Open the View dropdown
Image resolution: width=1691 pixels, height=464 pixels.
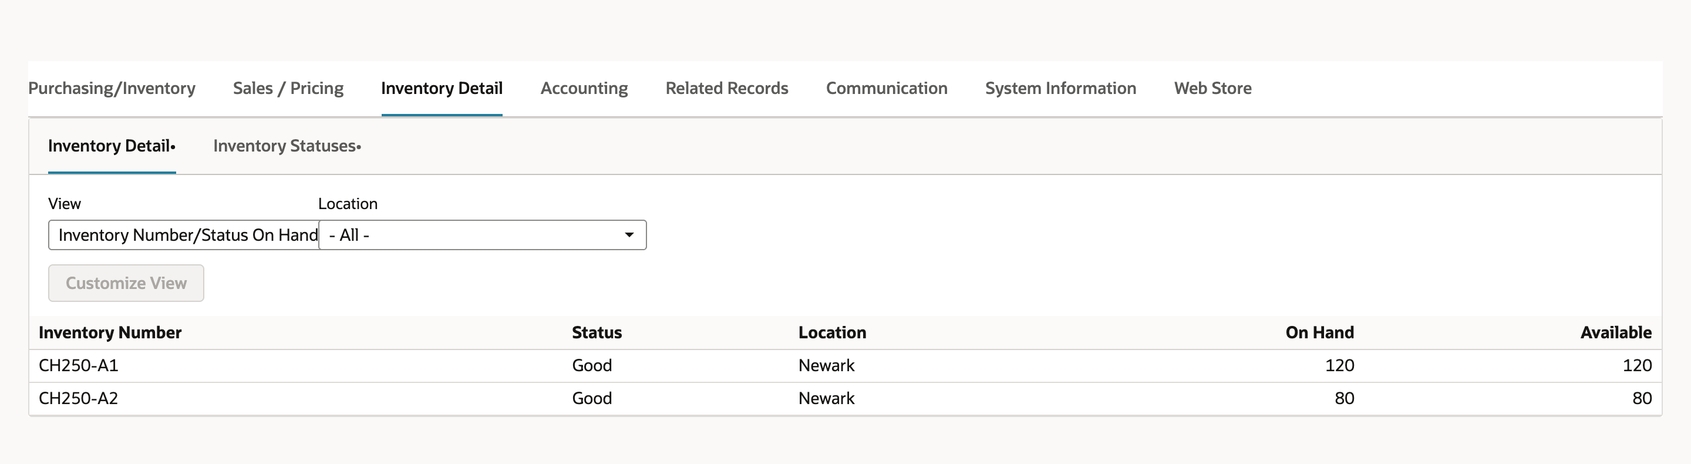click(x=183, y=235)
